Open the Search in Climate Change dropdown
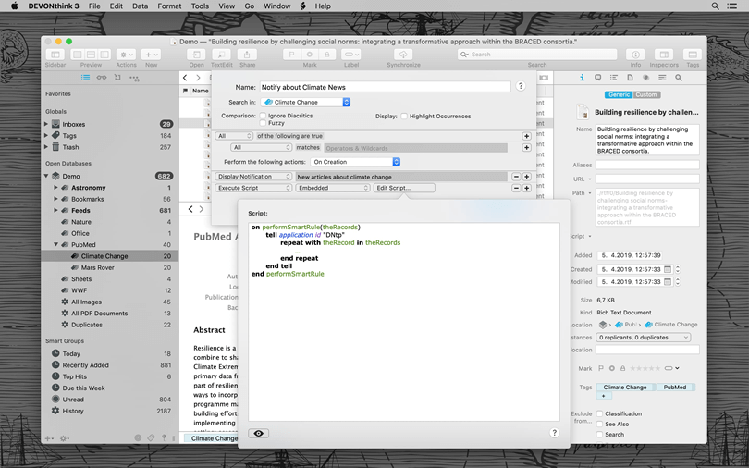Viewport: 749px width, 468px height. tap(305, 102)
